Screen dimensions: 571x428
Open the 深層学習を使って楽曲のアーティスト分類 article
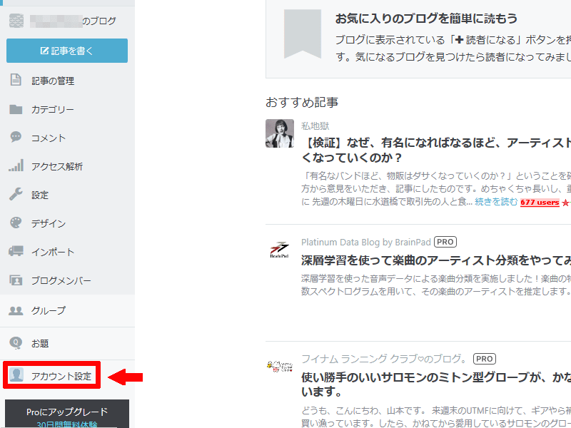(x=436, y=260)
